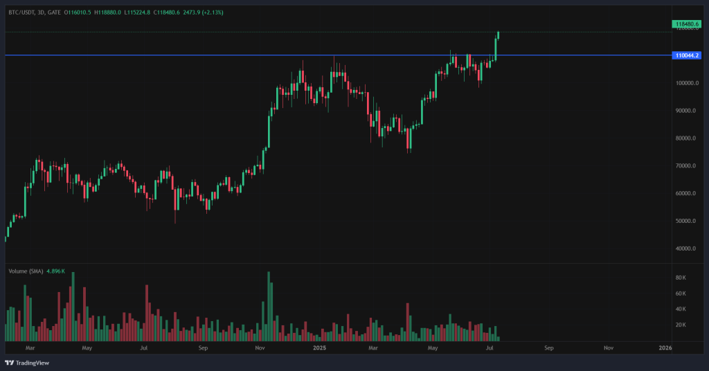
Task: Click the latest green candle at chart top
Action: pos(498,33)
